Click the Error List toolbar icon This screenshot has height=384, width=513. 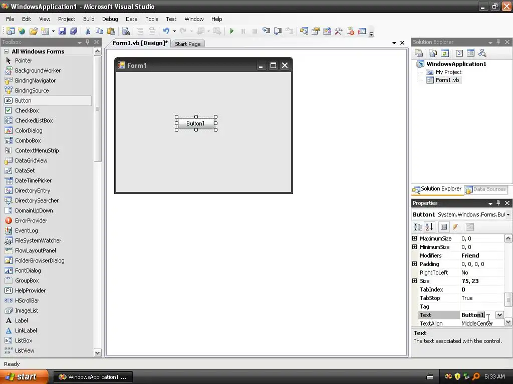pos(350,31)
